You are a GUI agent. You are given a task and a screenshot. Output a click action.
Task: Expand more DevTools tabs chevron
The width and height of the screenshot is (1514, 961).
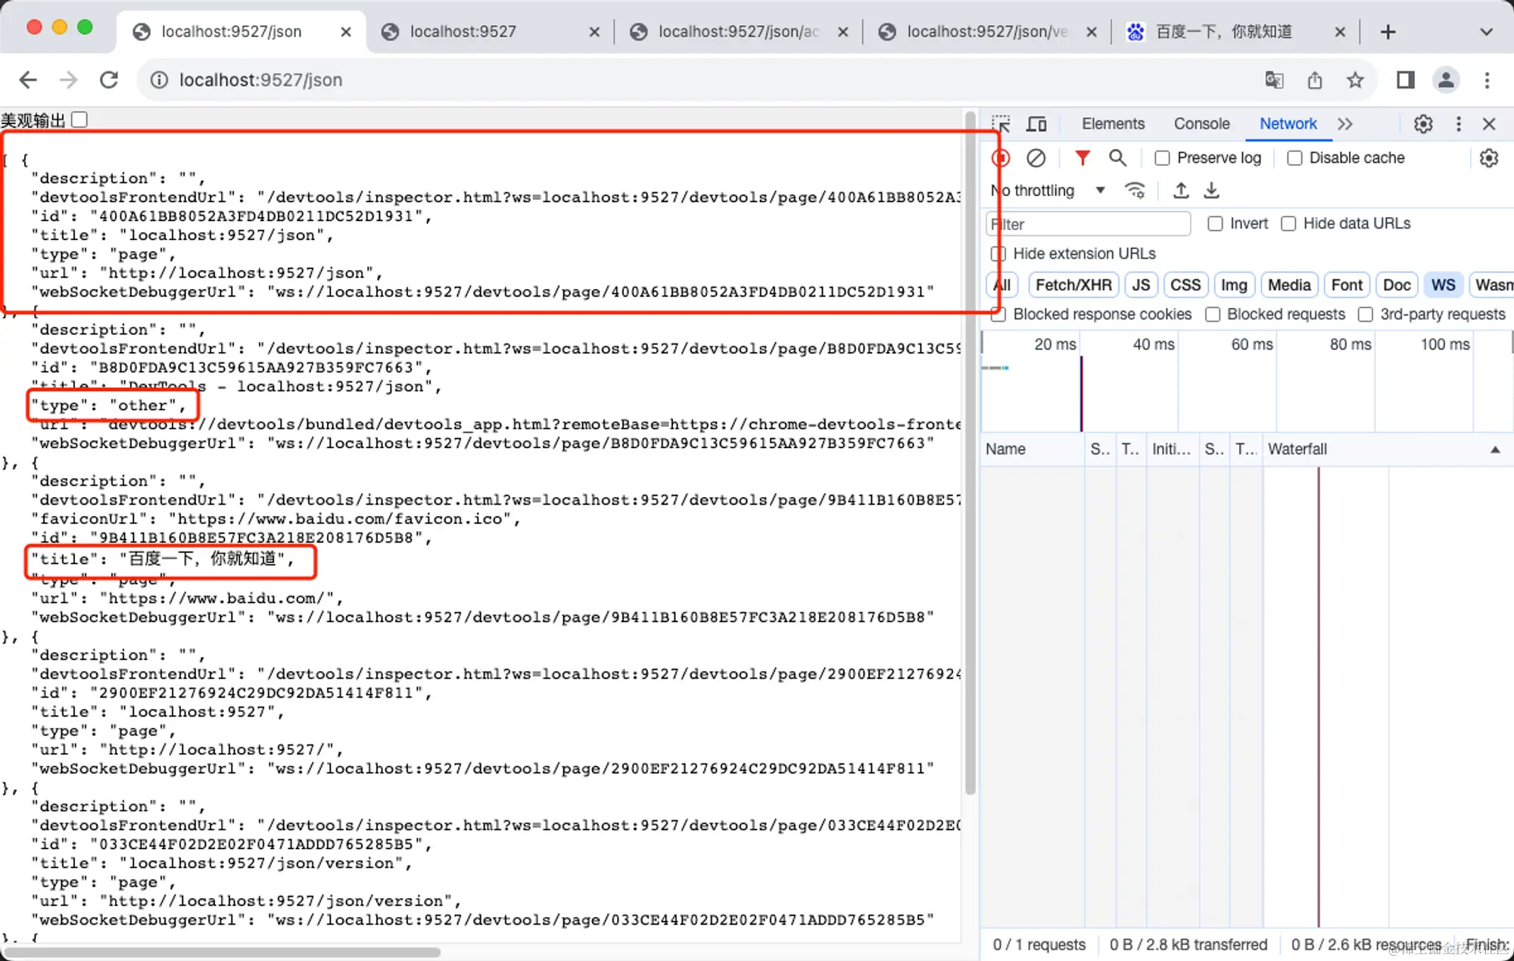pos(1344,124)
